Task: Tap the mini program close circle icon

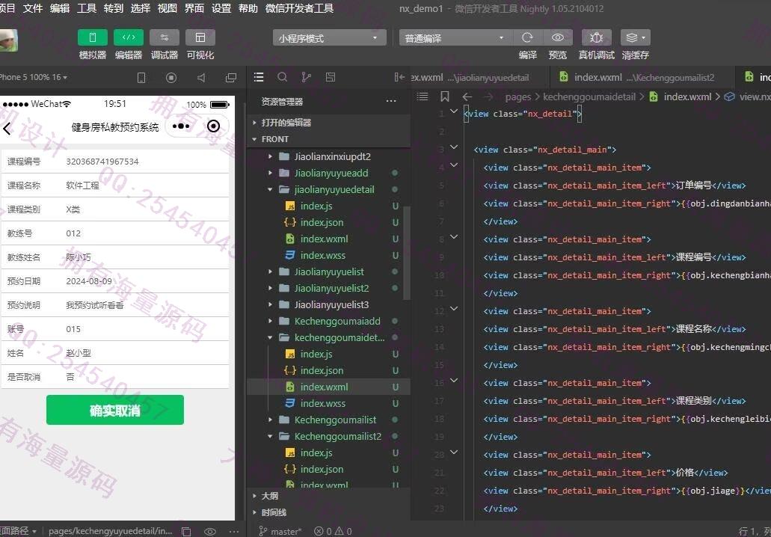Action: pyautogui.click(x=213, y=126)
